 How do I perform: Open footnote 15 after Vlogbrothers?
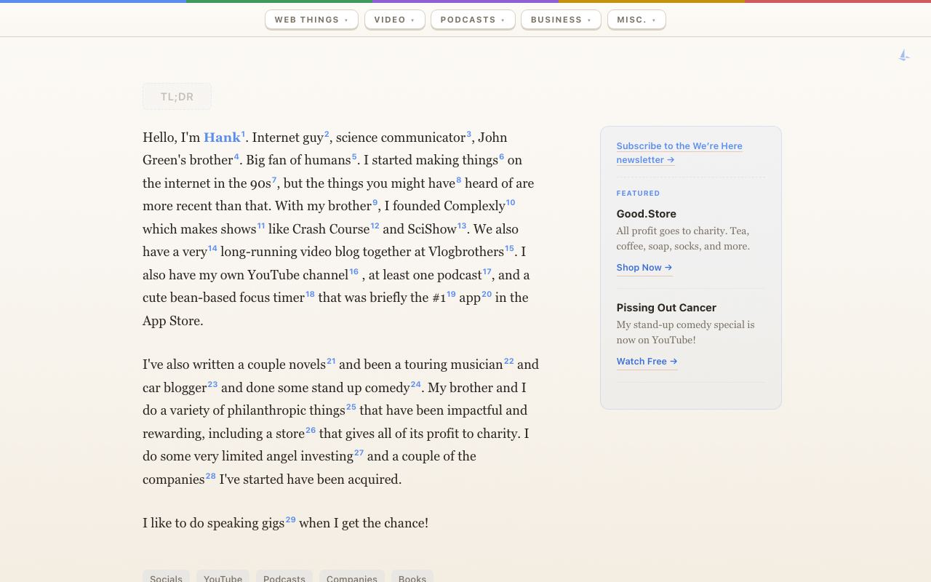pos(509,248)
